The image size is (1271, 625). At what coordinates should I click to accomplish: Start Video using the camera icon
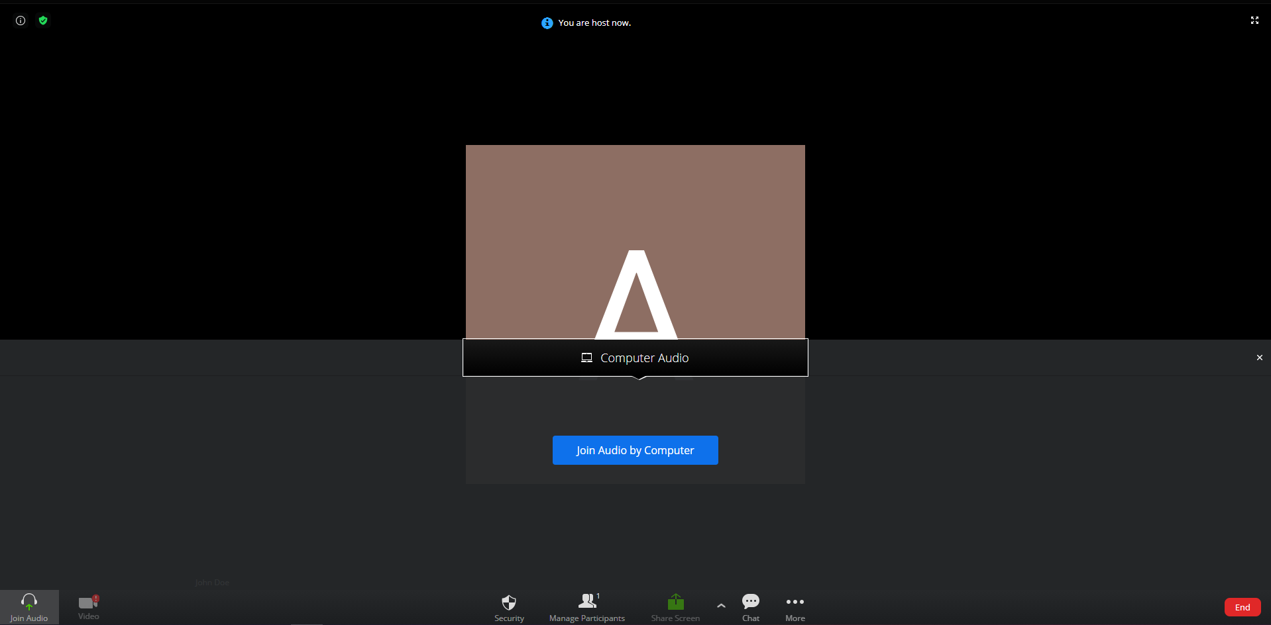[x=89, y=607]
